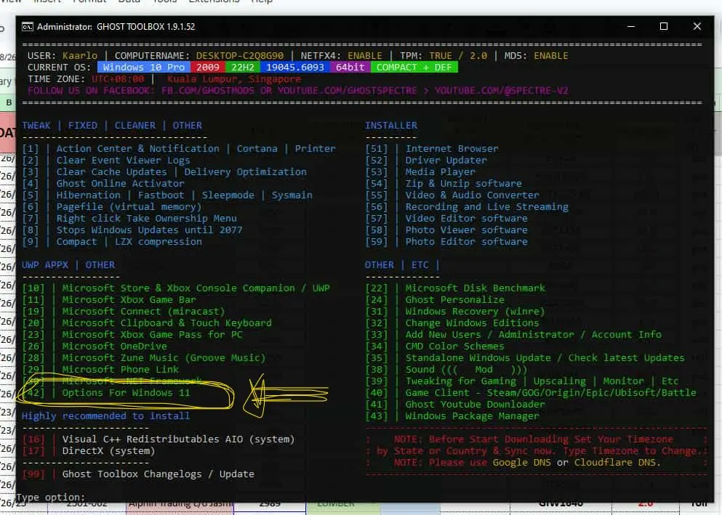Maximize the GHOST TOOLBOX window
The height and width of the screenshot is (515, 722).
[x=664, y=26]
